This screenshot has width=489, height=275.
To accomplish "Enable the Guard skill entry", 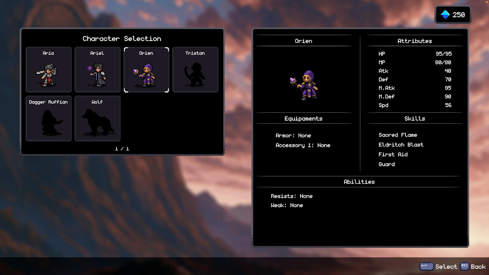I will [387, 164].
